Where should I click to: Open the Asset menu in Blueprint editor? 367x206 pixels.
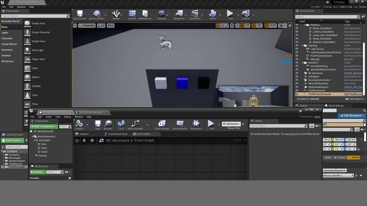pyautogui.click(x=49, y=117)
